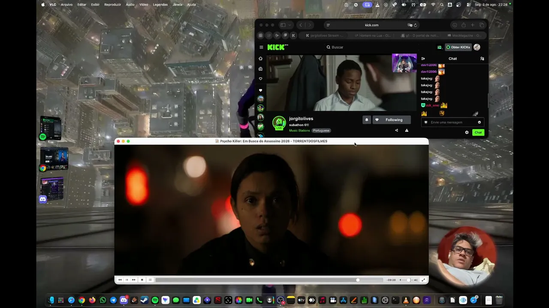This screenshot has width=549, height=308.
Task: Open the 'Reproduzir' menu
Action: coord(112,5)
